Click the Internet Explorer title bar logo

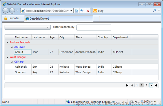(4, 4)
